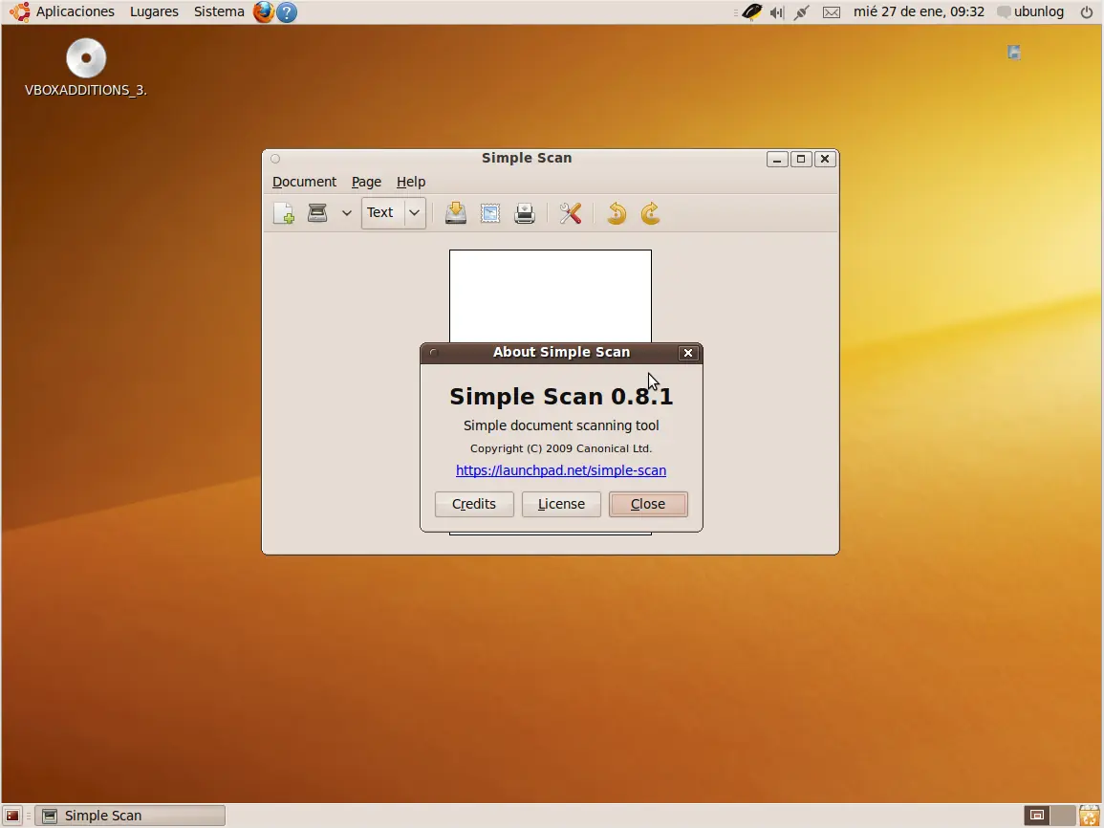This screenshot has width=1104, height=828.
Task: Click the crop page icon
Action: point(490,212)
